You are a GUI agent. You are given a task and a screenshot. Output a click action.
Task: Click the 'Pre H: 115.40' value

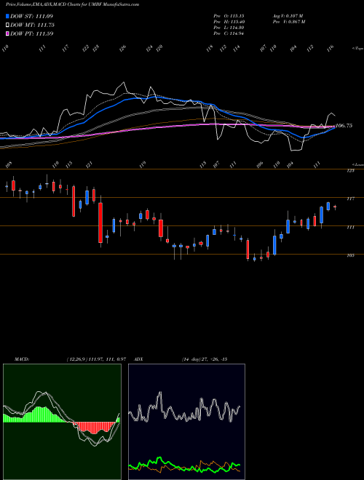click(x=229, y=22)
